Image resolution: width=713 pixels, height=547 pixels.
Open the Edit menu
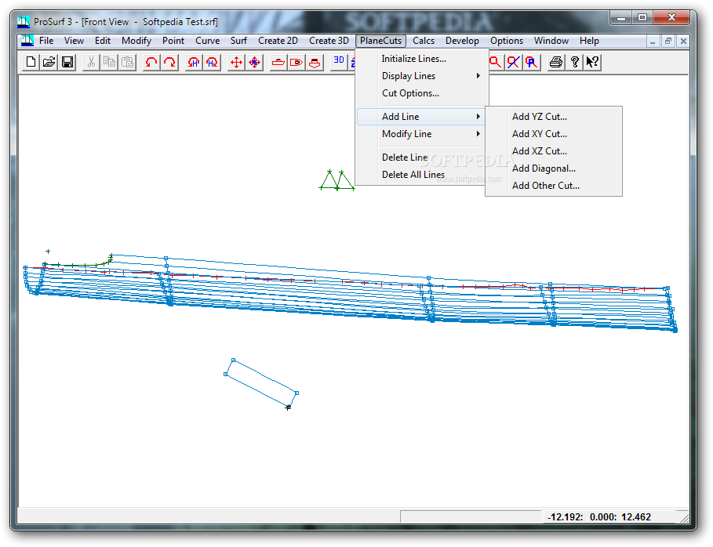103,41
